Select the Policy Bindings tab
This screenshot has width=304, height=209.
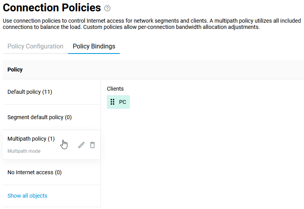pyautogui.click(x=94, y=46)
